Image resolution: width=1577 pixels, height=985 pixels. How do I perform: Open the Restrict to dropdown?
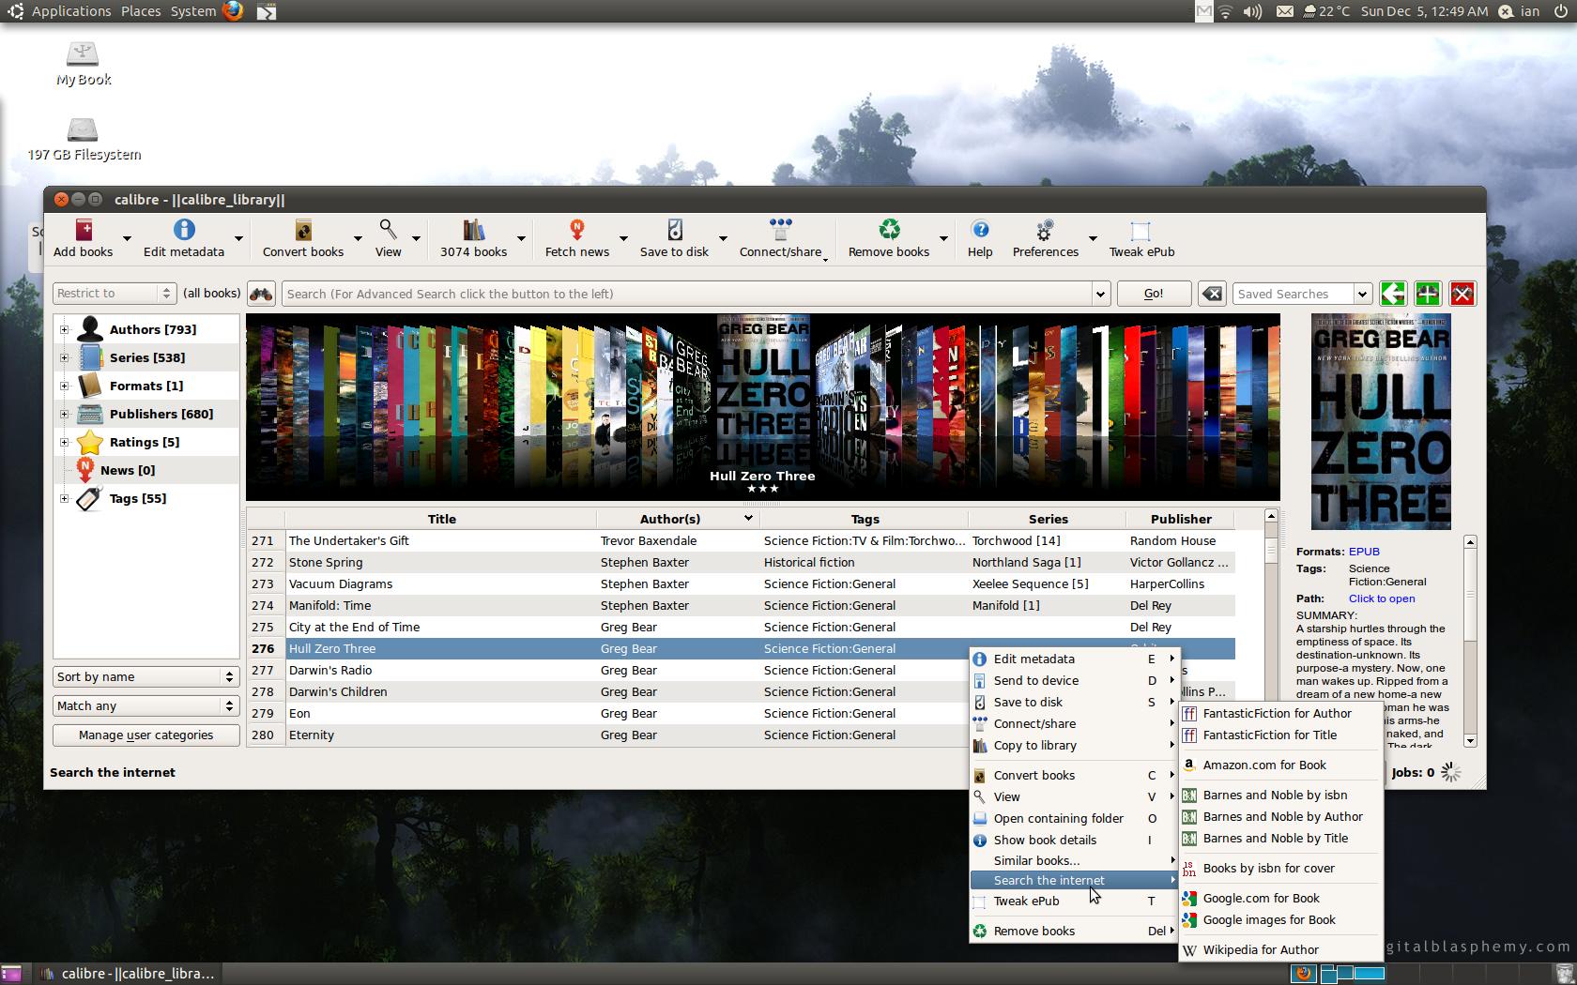pyautogui.click(x=114, y=293)
